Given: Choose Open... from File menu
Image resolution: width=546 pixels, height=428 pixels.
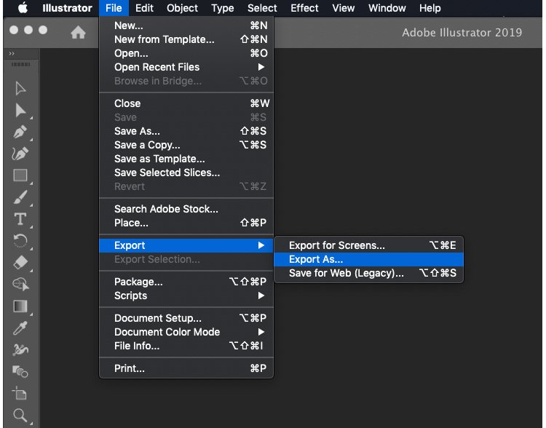Looking at the screenshot, I should 186,53.
